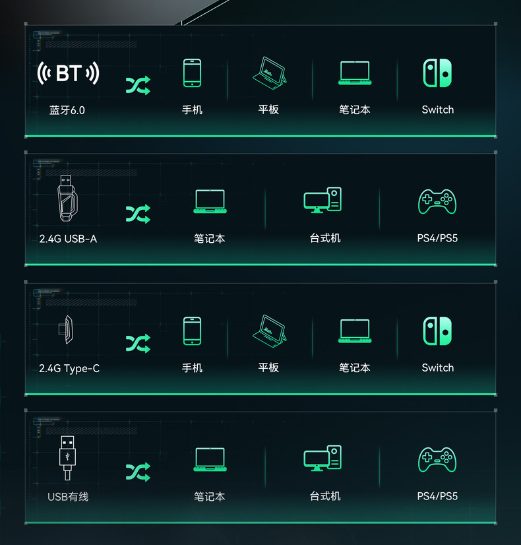This screenshot has width=521, height=545.
Task: Click the gamepad icon in USB有线 row
Action: pyautogui.click(x=437, y=459)
